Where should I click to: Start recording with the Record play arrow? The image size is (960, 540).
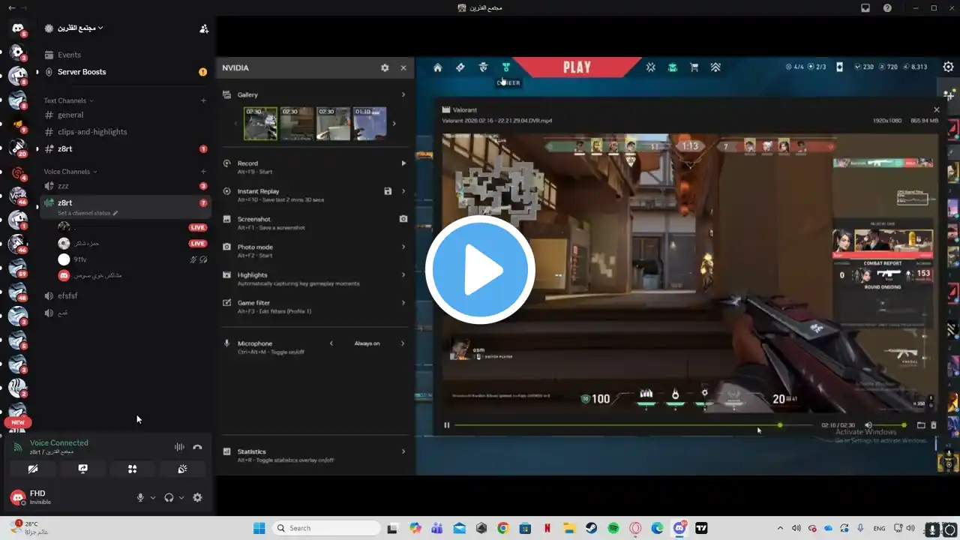403,163
